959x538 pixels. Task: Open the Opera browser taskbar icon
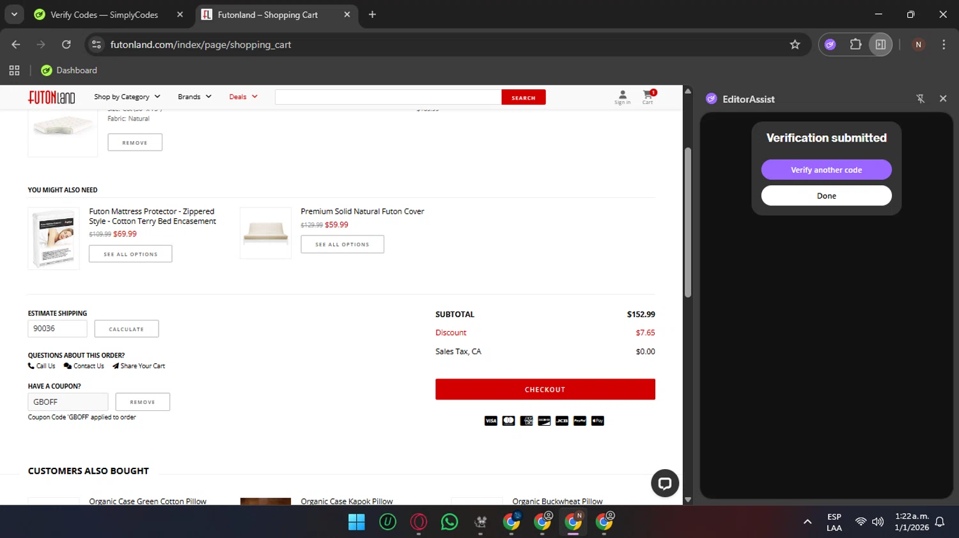tap(419, 522)
